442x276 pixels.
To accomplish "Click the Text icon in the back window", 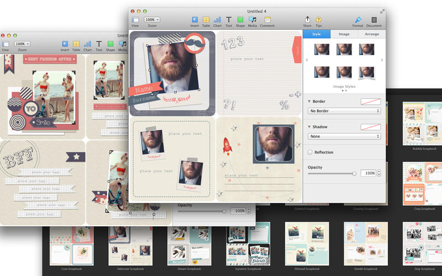I will point(99,44).
